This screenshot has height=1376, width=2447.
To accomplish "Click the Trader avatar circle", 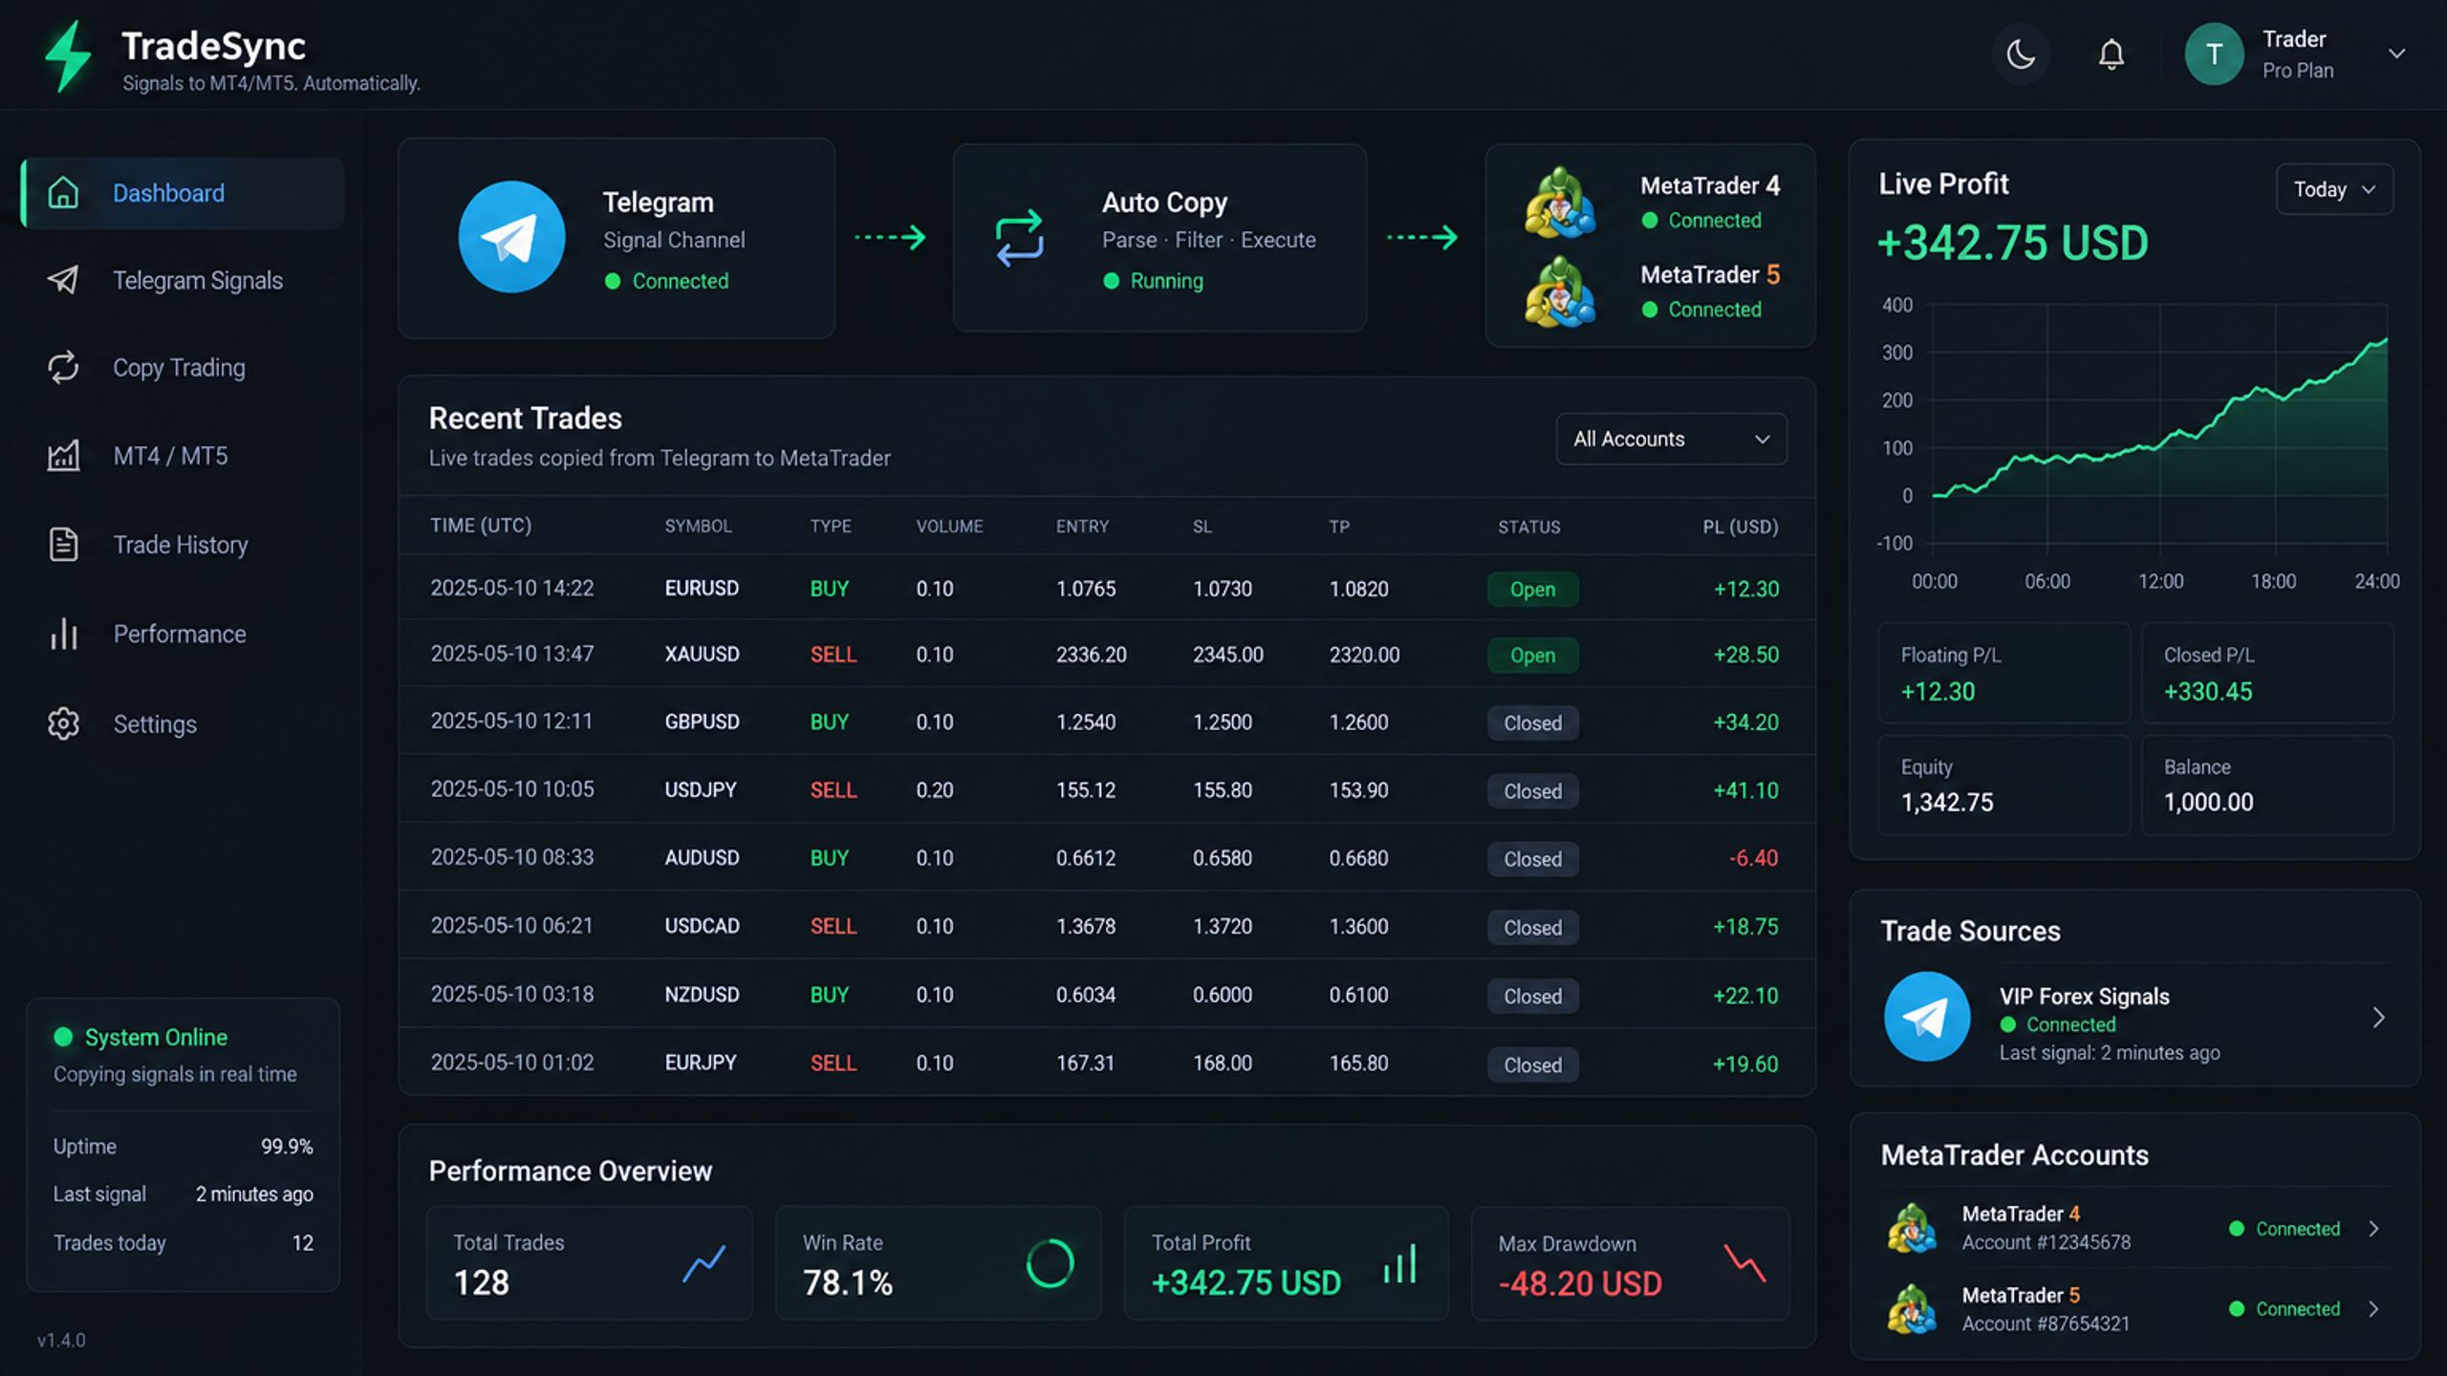I will (x=2214, y=54).
